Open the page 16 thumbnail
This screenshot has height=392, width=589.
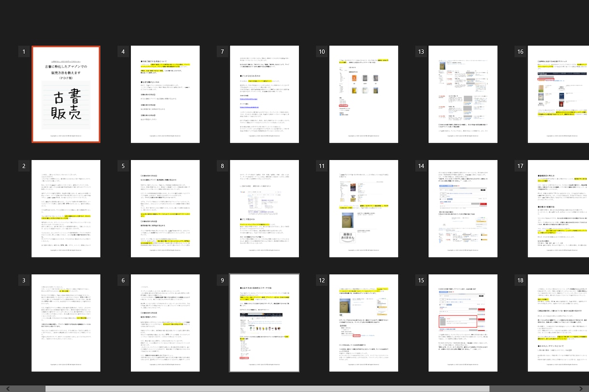[x=559, y=95]
